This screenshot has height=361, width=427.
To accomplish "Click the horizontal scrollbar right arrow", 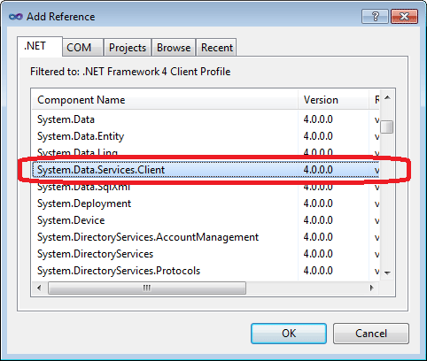I will 371,288.
